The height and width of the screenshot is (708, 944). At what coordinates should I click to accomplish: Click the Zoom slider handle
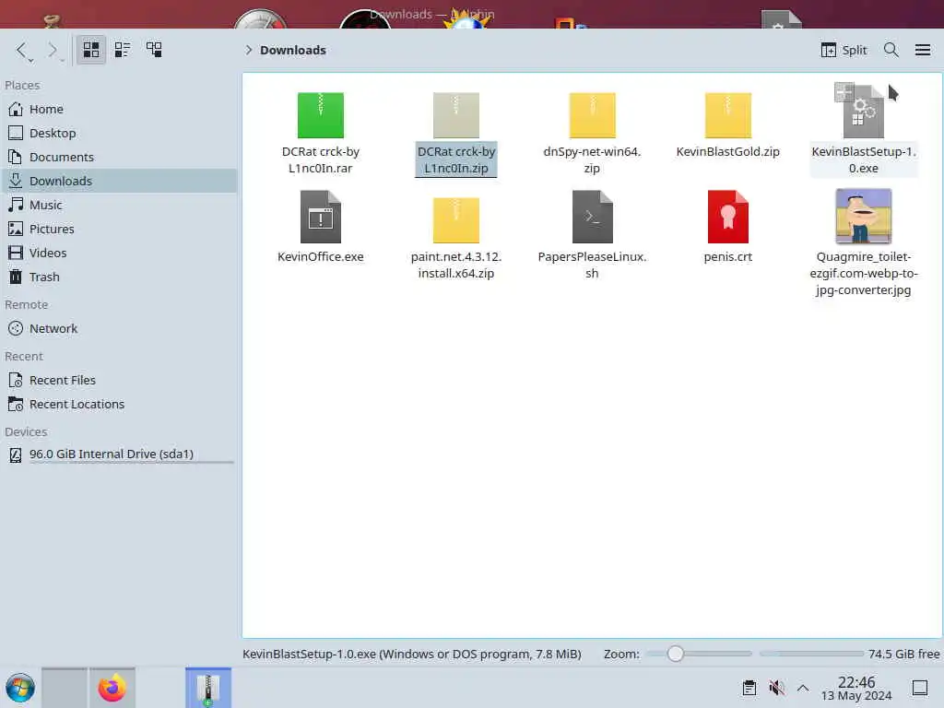pos(676,654)
